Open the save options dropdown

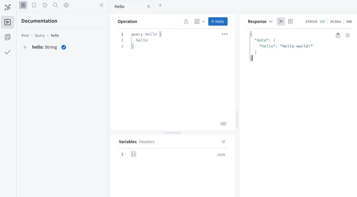coord(203,21)
